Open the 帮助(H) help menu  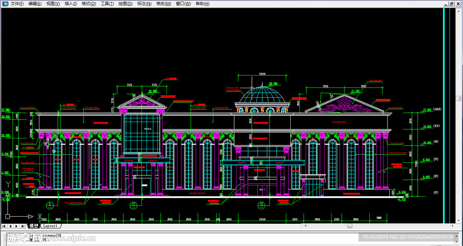click(x=202, y=4)
